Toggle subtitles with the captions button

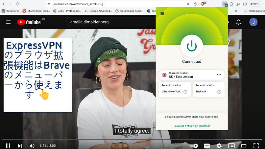pos(207,145)
